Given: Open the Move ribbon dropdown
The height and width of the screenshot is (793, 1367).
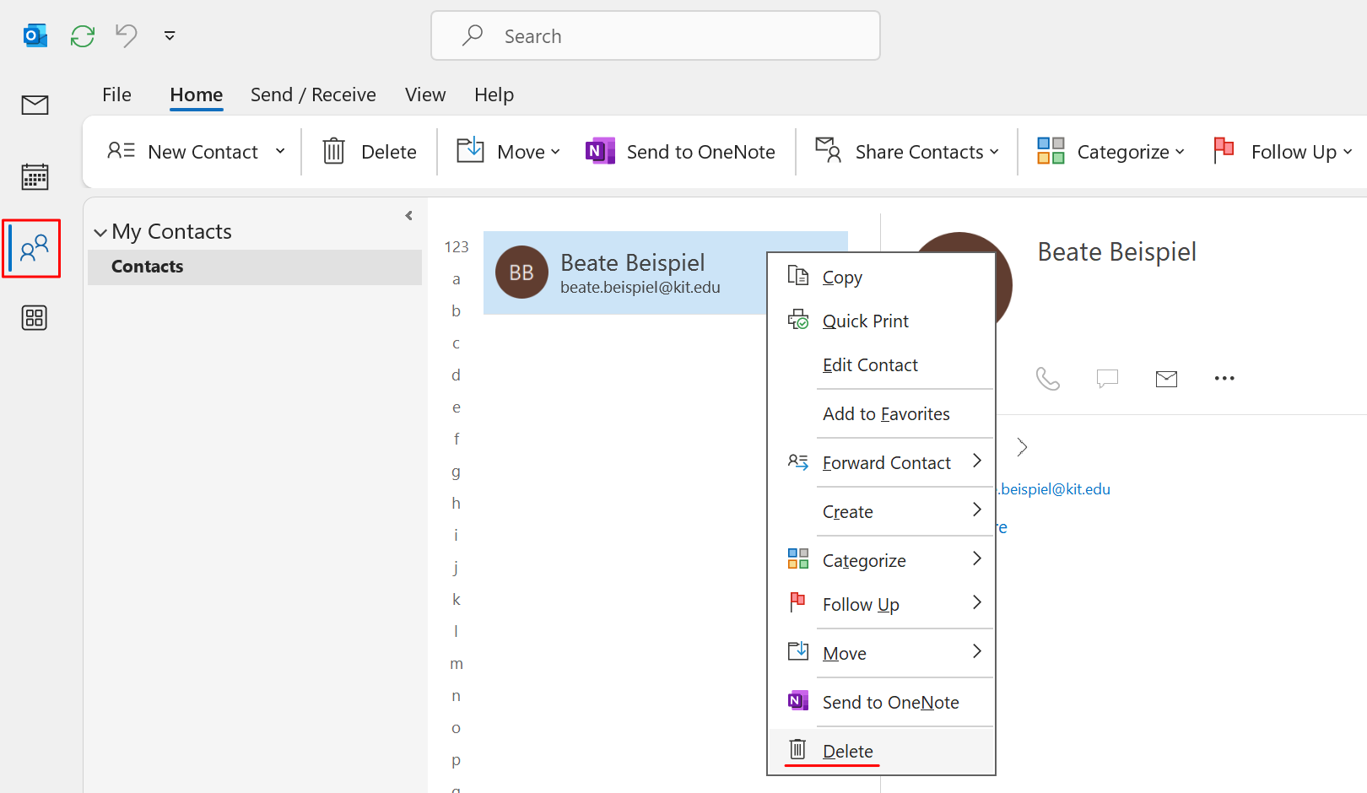Looking at the screenshot, I should click(x=508, y=152).
